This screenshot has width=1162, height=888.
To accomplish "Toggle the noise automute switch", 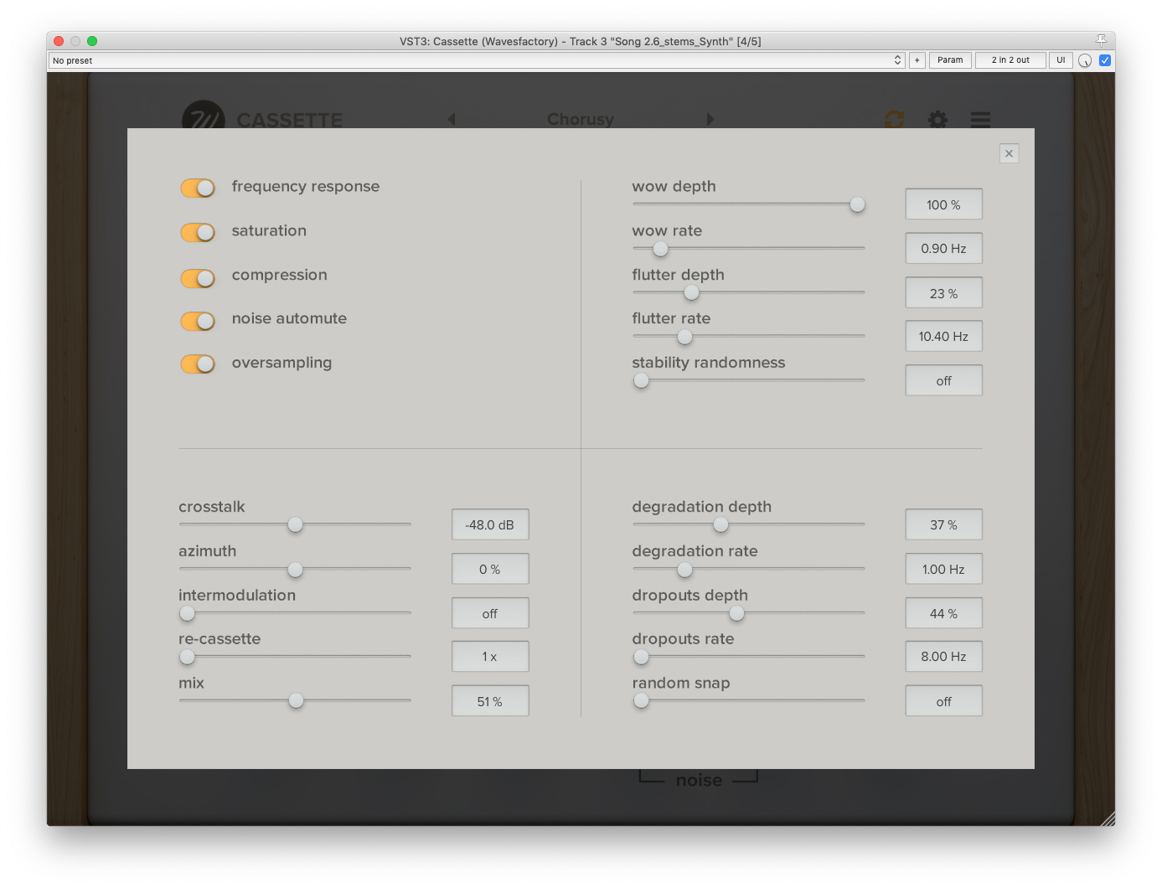I will tap(198, 321).
